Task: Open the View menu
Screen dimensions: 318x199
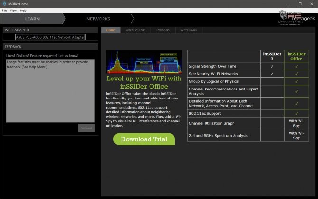Action: [x=13, y=11]
